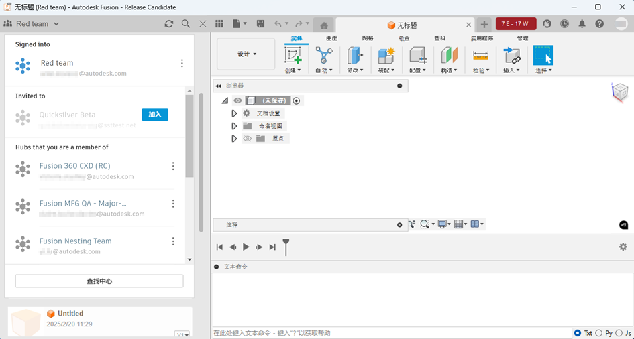Open timeline settings gear icon
This screenshot has width=634, height=339.
[x=623, y=247]
